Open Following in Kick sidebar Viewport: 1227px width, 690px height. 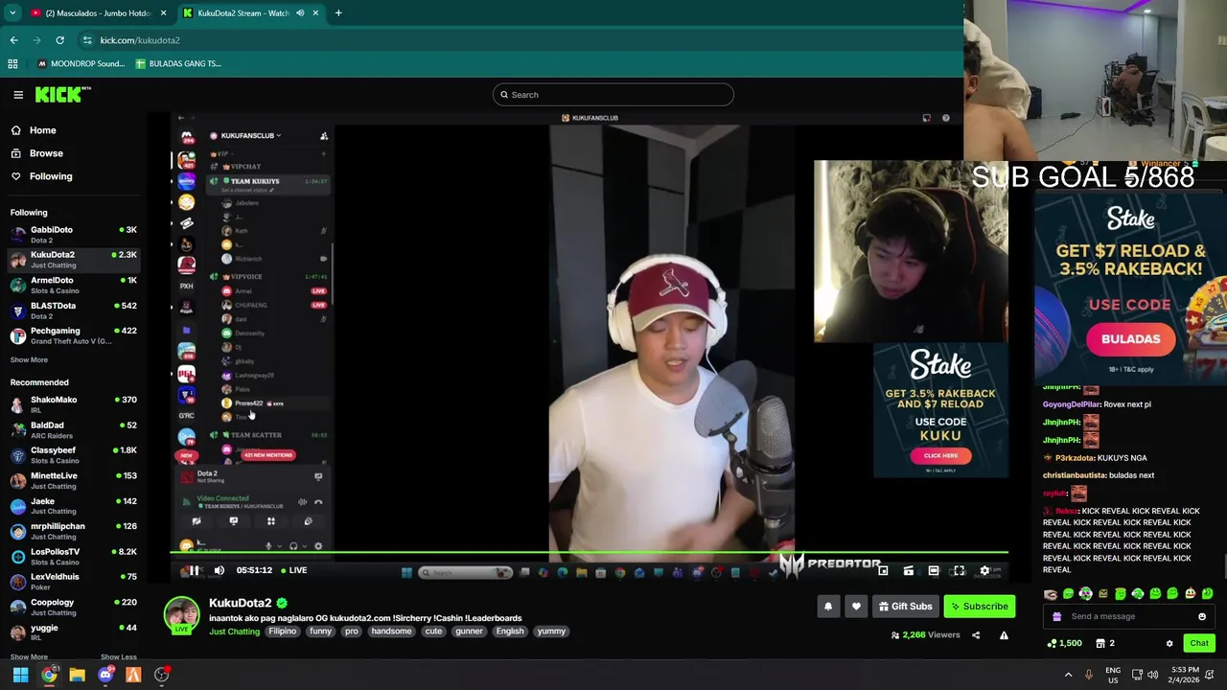(51, 176)
